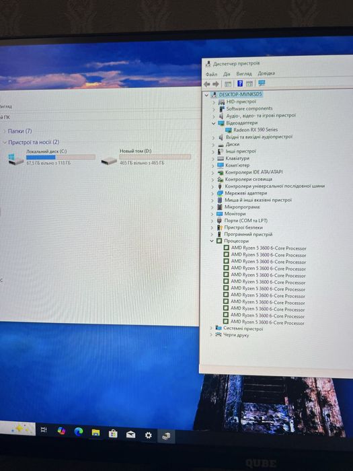Expand the Контролери сховища node

tap(213, 180)
